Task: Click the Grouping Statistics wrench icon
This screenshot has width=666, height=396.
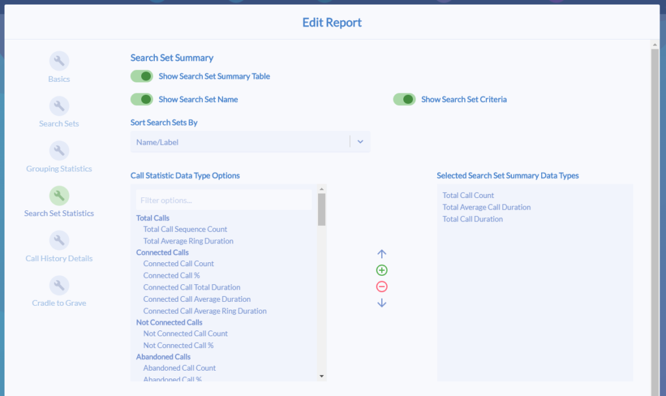Action: [x=59, y=151]
